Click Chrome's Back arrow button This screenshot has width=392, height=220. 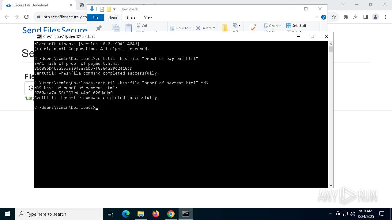pyautogui.click(x=7, y=17)
